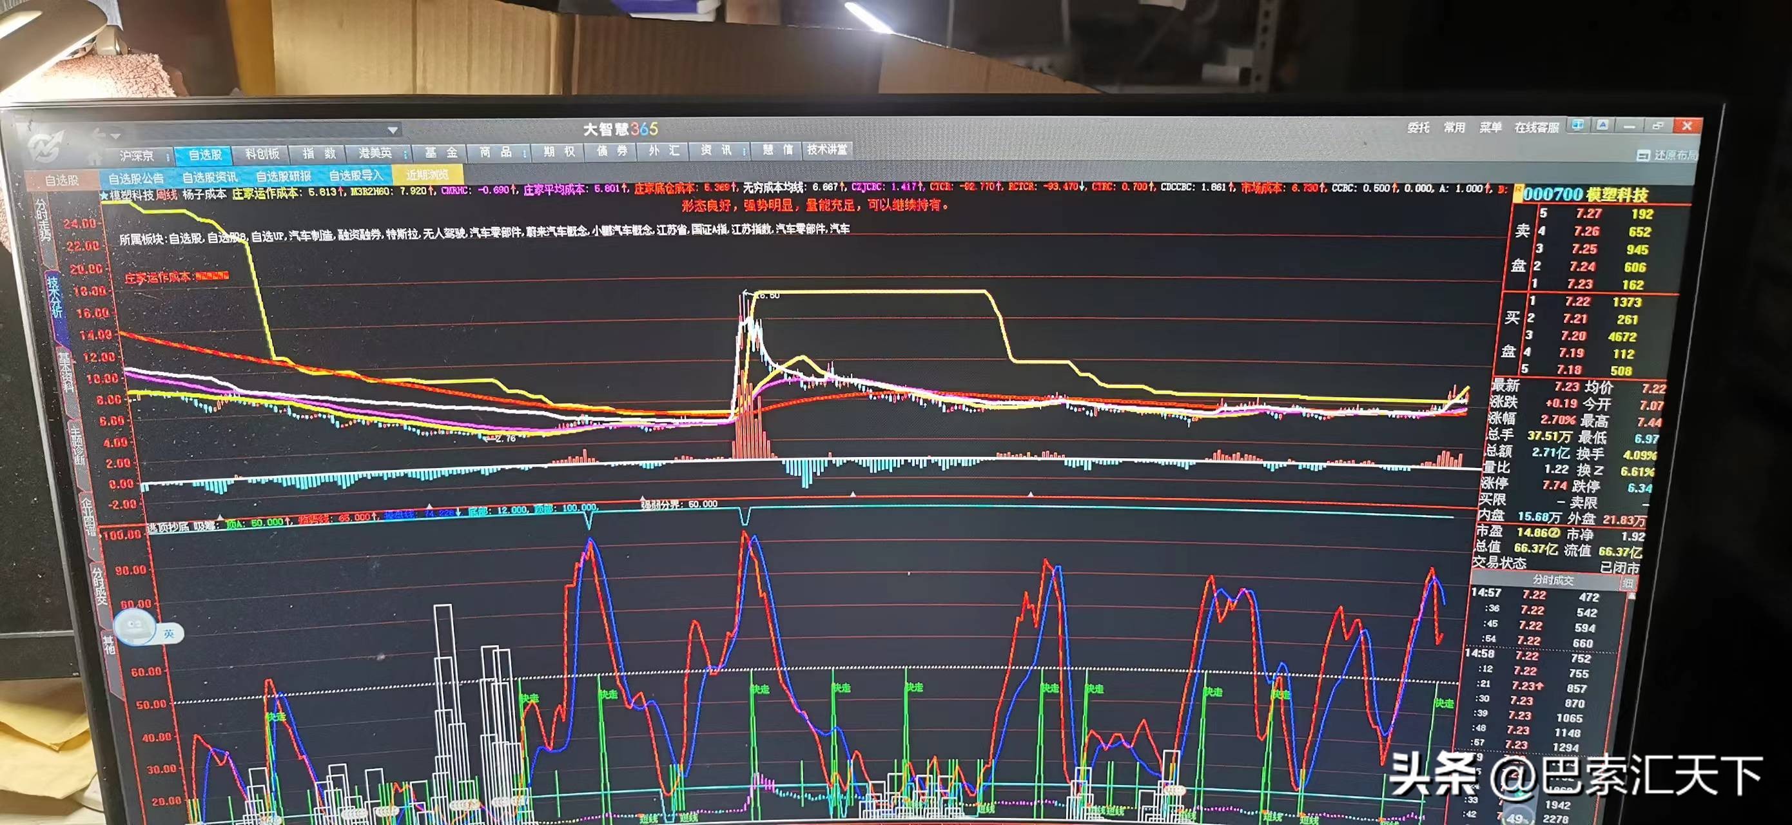Click the floating input method mascot icon
The image size is (1792, 825).
135,627
